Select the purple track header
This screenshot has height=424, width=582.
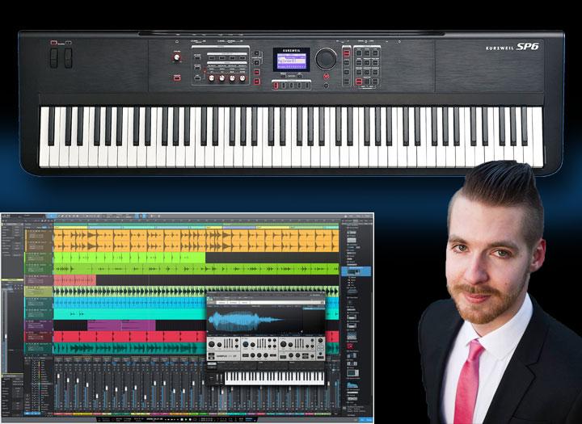tap(39, 325)
